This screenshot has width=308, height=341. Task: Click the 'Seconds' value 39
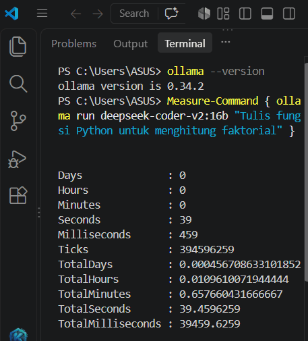coord(185,220)
